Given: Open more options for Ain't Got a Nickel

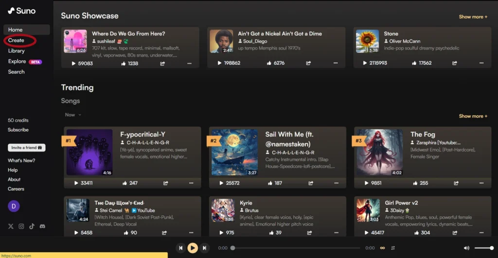Looking at the screenshot, I should [336, 63].
